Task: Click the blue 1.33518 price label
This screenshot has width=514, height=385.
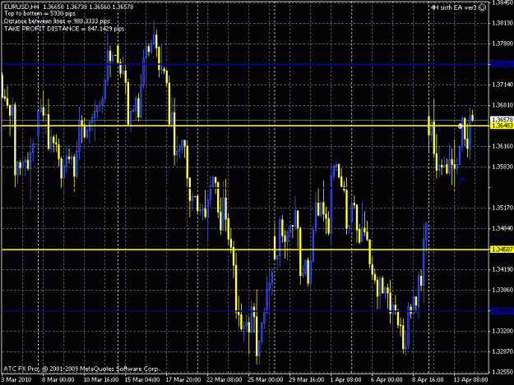Action: pos(502,311)
